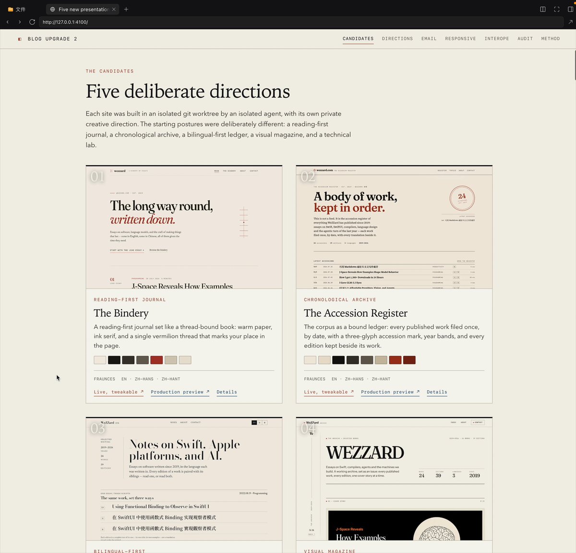576x553 pixels.
Task: Click the address bar showing 127.0.0.1:4100
Action: coord(301,22)
